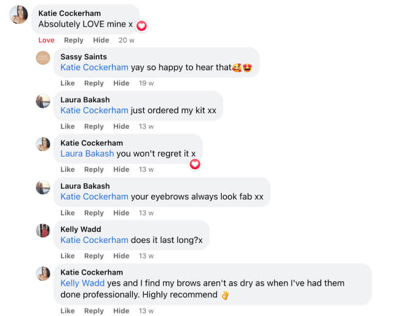Click the '20 w' timestamp on top comment
Image resolution: width=396 pixels, height=316 pixels.
(x=127, y=40)
